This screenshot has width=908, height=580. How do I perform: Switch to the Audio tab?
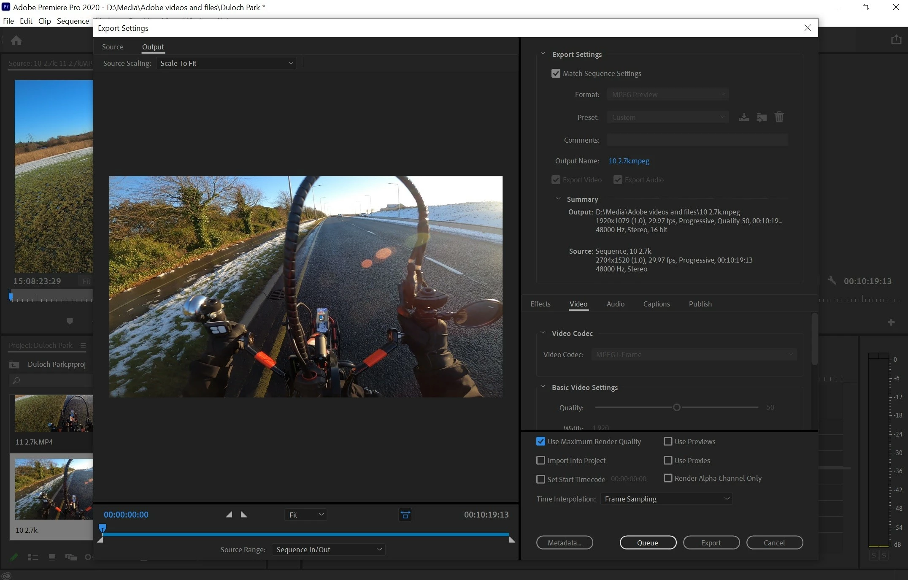615,304
